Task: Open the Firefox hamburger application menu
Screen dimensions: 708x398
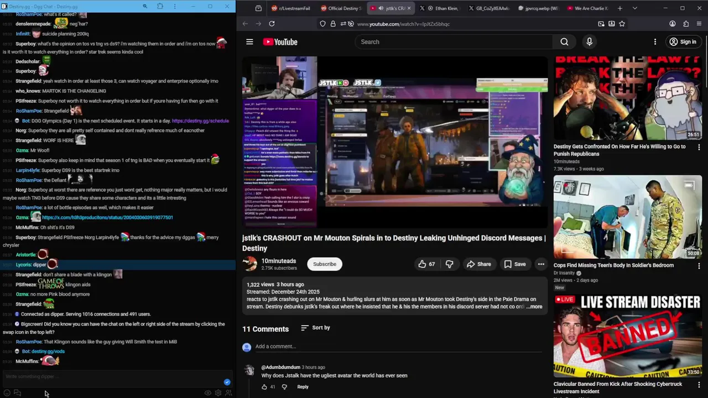Action: [700, 24]
